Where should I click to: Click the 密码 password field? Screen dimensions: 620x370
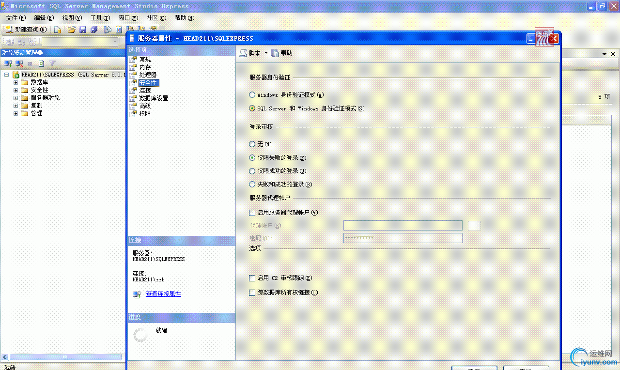403,238
